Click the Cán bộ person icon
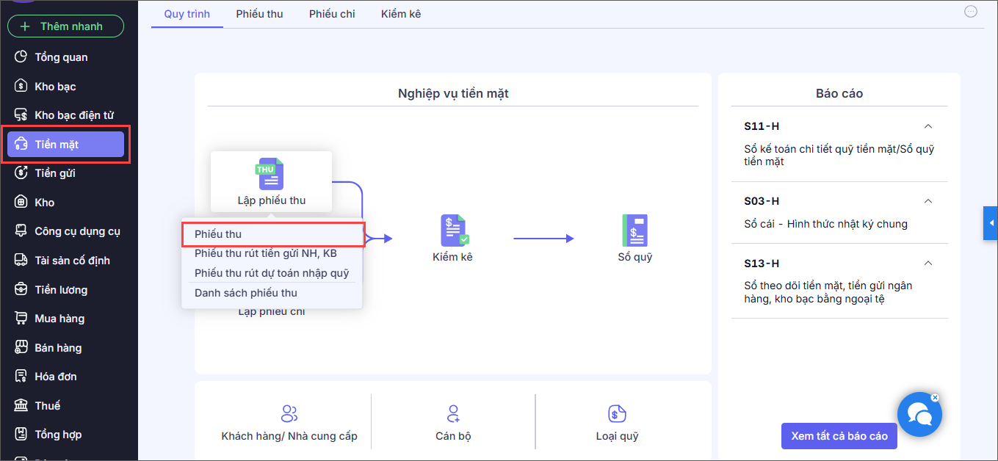 coord(453,413)
